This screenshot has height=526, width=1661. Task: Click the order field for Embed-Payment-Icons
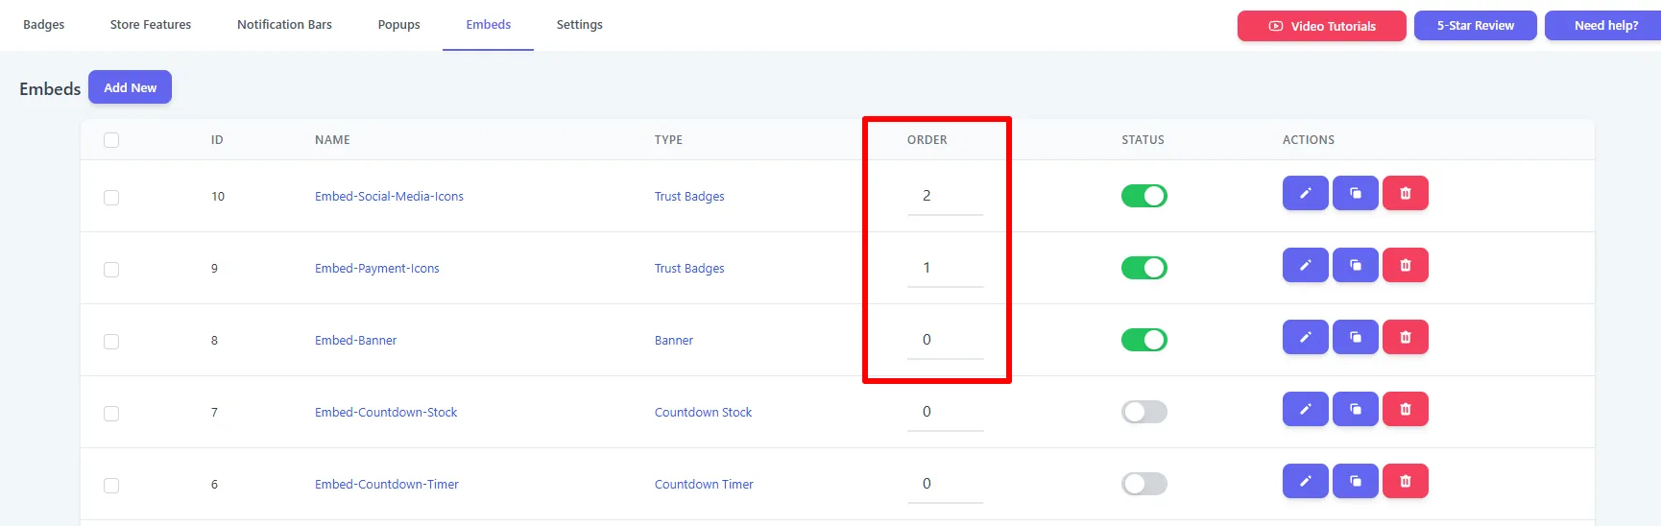(946, 268)
